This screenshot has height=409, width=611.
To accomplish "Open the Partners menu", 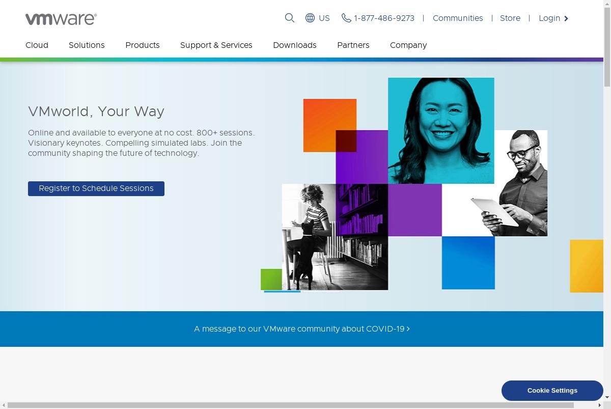I will pos(353,45).
